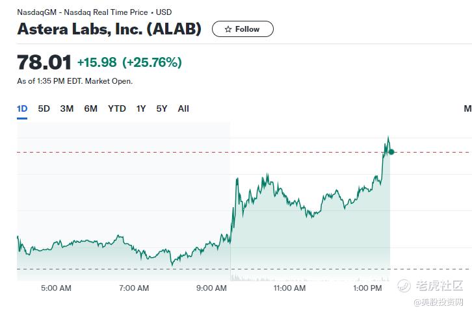Click the star icon in Follow button

[x=228, y=29]
